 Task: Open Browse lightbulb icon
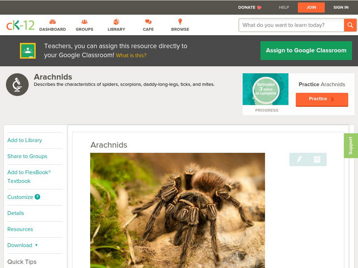point(180,21)
